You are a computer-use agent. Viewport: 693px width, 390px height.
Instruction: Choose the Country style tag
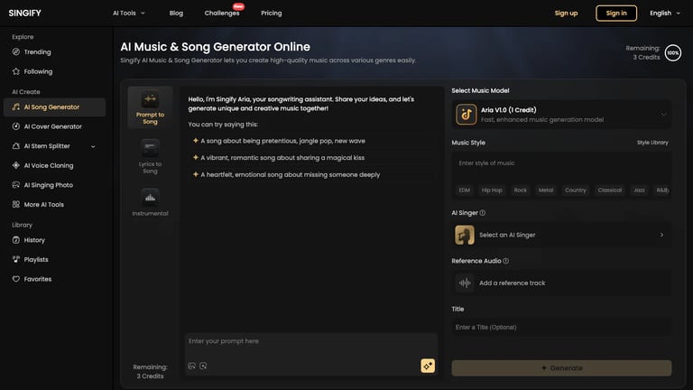576,190
